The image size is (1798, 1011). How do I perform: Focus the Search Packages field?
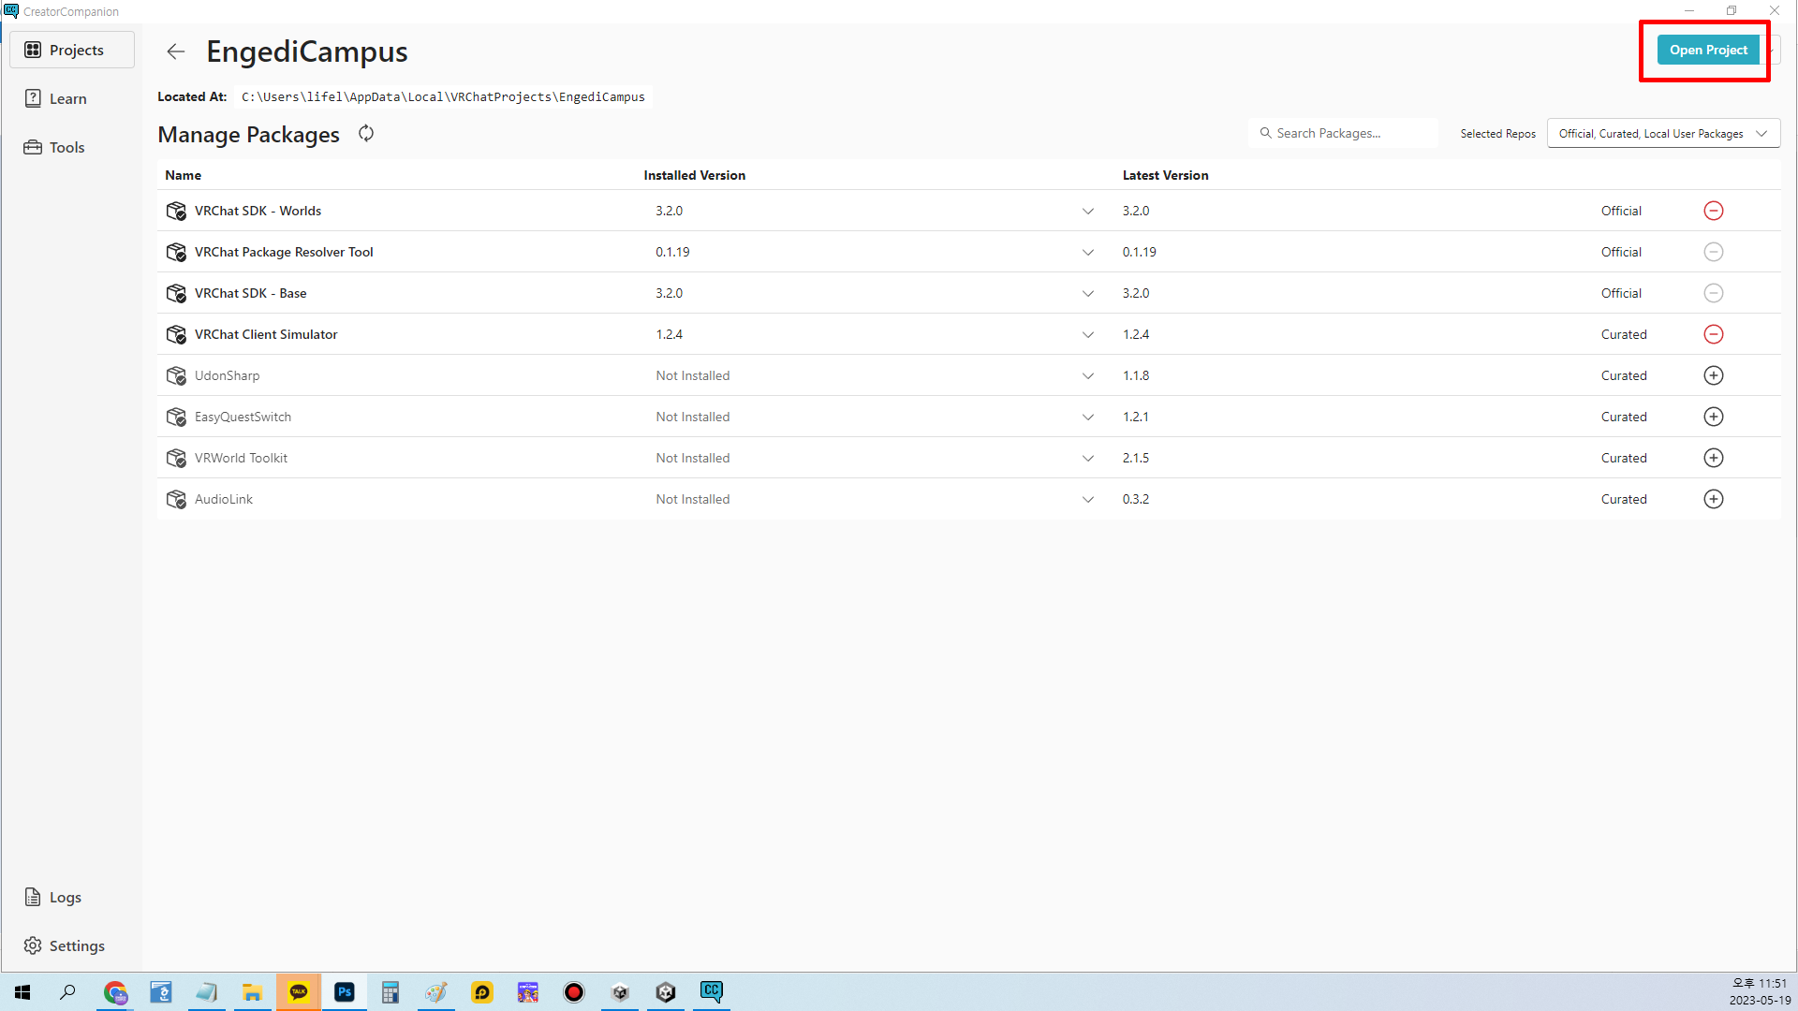pos(1345,134)
